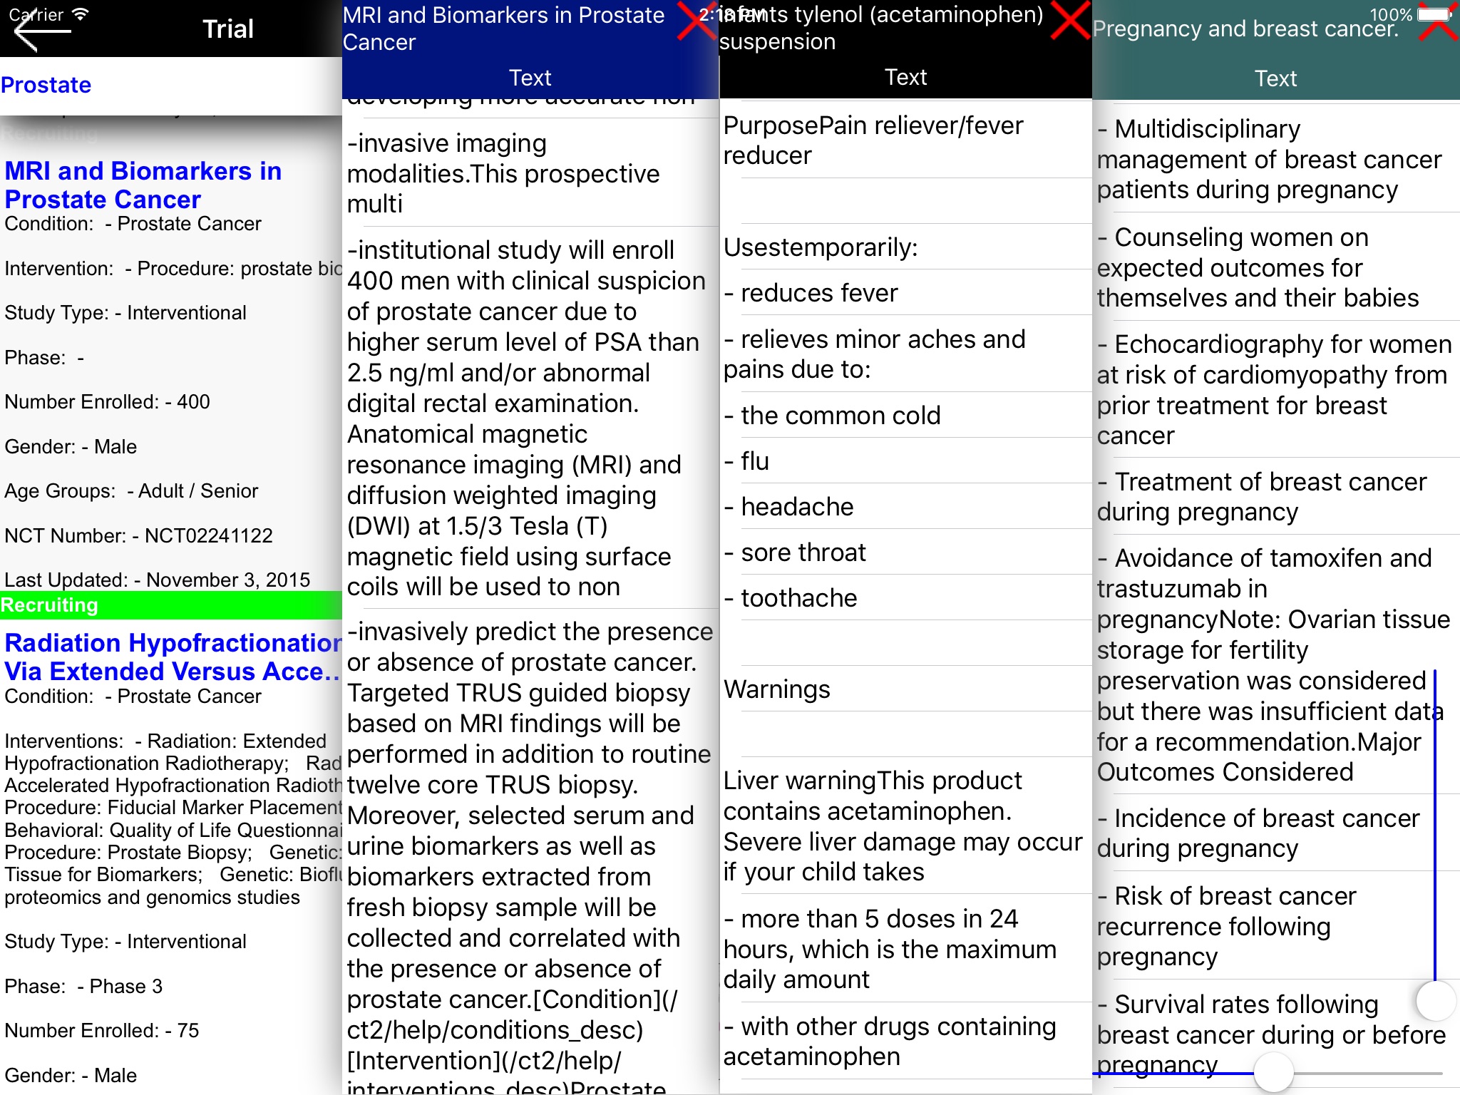Select Text tab in green pregnancy panel
This screenshot has height=1095, width=1460.
(1275, 78)
